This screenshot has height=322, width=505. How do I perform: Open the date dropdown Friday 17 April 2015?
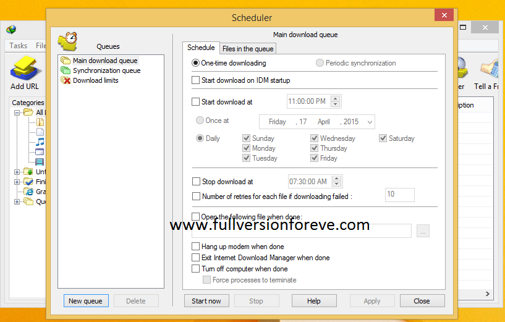tap(370, 122)
